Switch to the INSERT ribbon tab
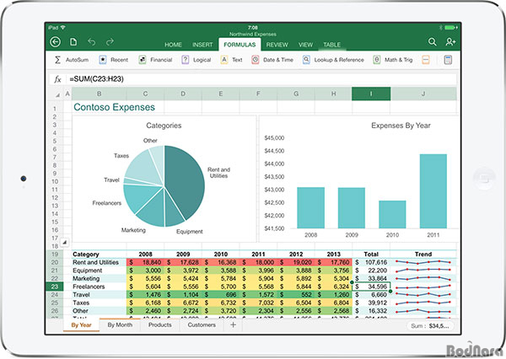The image size is (506, 359). click(202, 44)
